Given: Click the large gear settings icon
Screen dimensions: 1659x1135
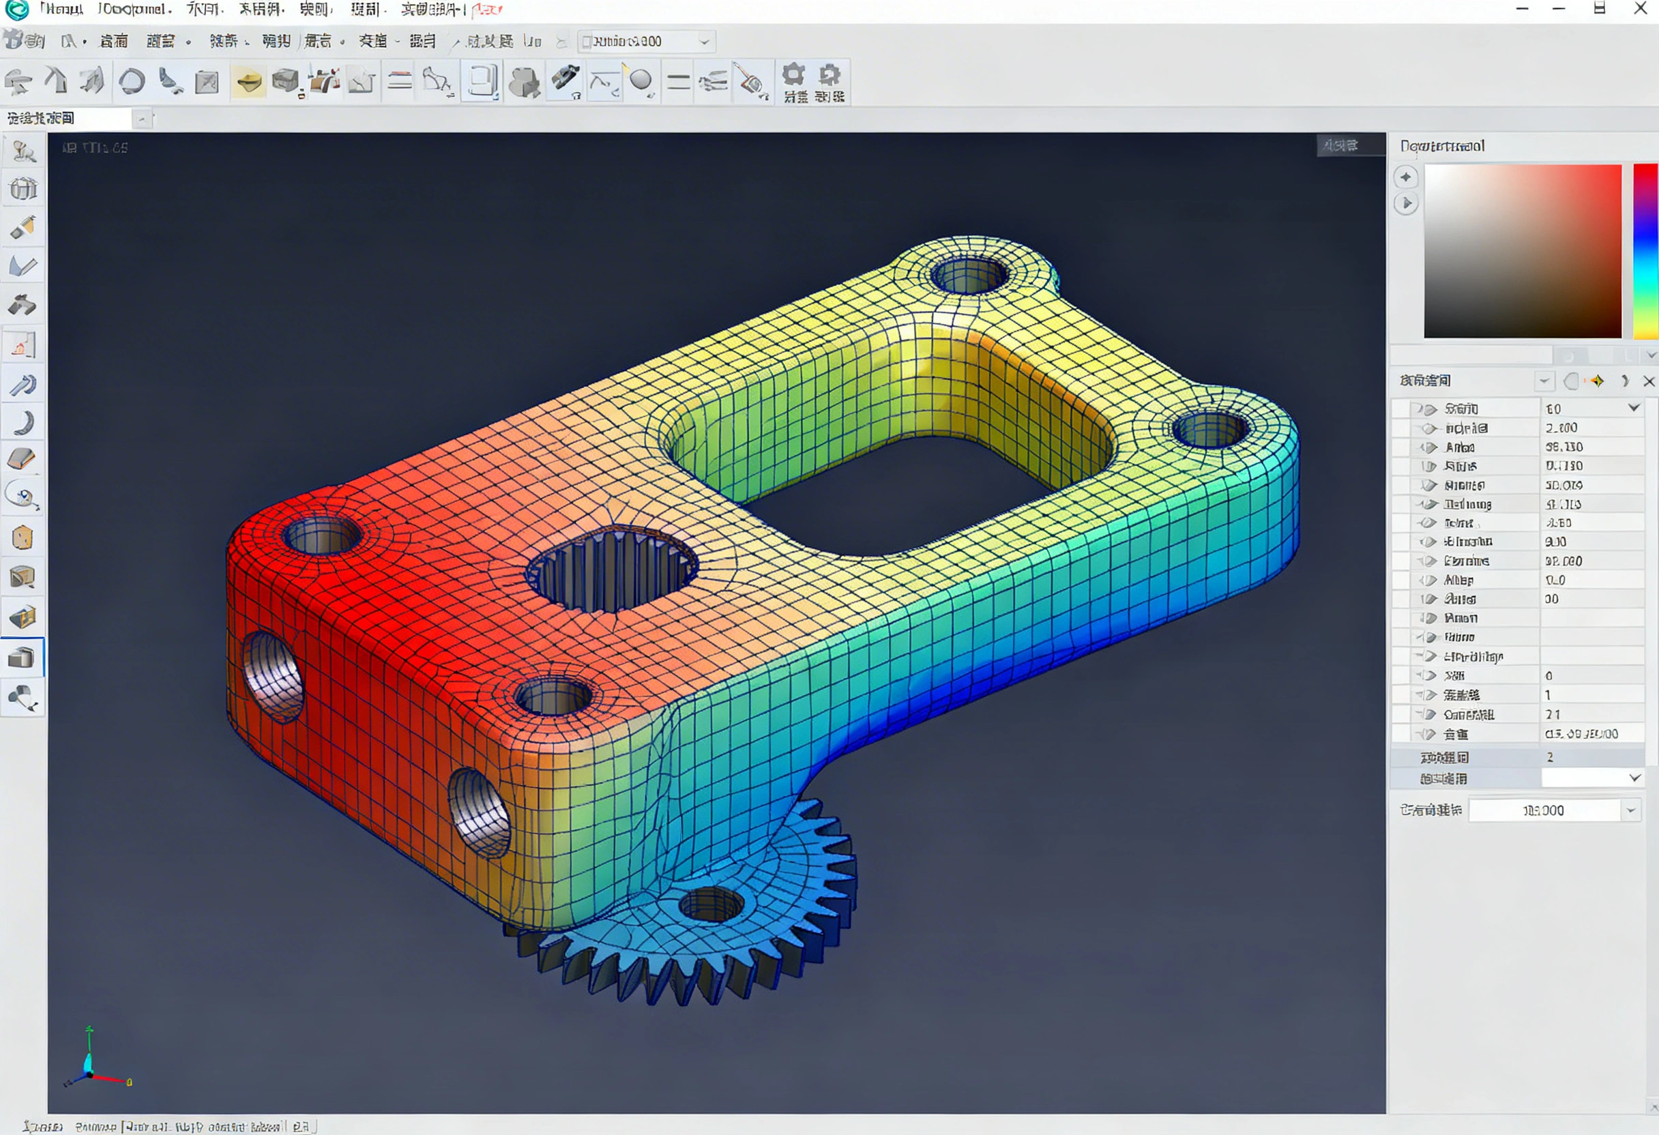Looking at the screenshot, I should 793,74.
